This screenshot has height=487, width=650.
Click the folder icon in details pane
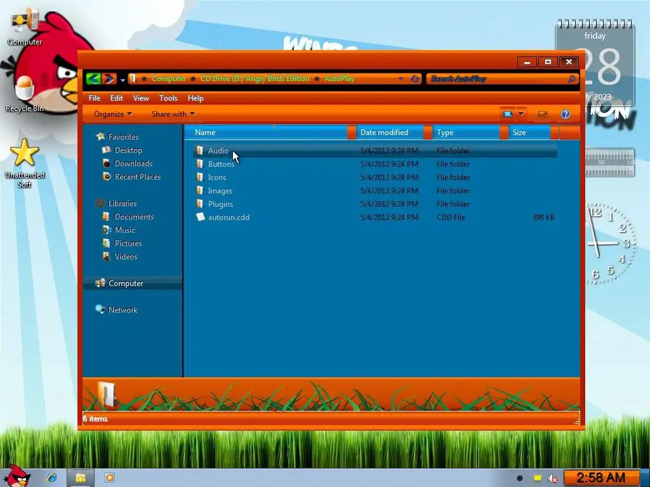[x=107, y=394]
